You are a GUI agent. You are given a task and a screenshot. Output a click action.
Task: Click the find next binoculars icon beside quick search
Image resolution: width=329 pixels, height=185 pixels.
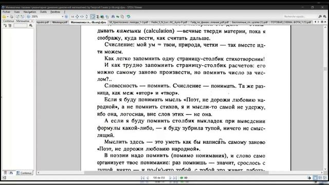pyautogui.click(x=324, y=16)
